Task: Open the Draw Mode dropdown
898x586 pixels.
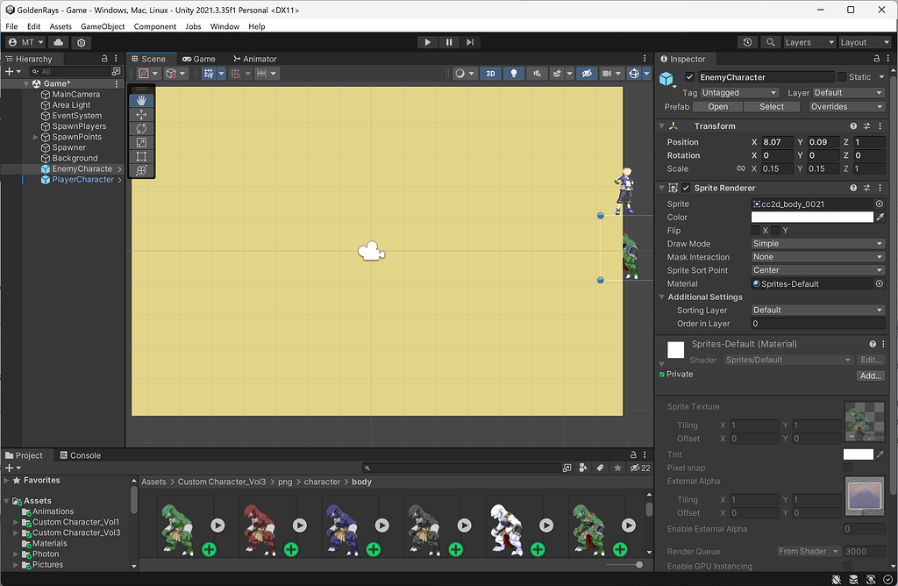Action: [x=817, y=244]
